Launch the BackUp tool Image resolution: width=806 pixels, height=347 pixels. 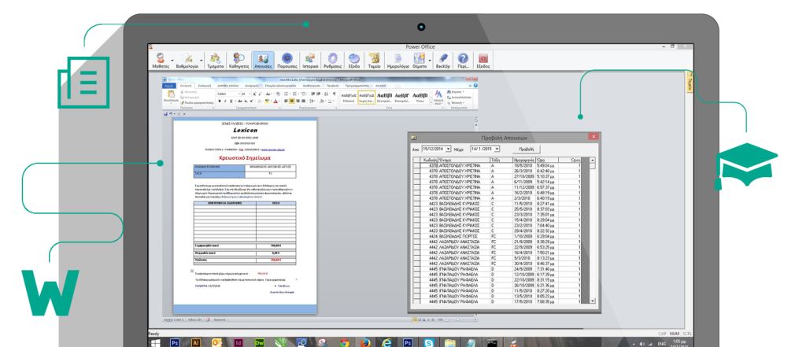coord(443,60)
